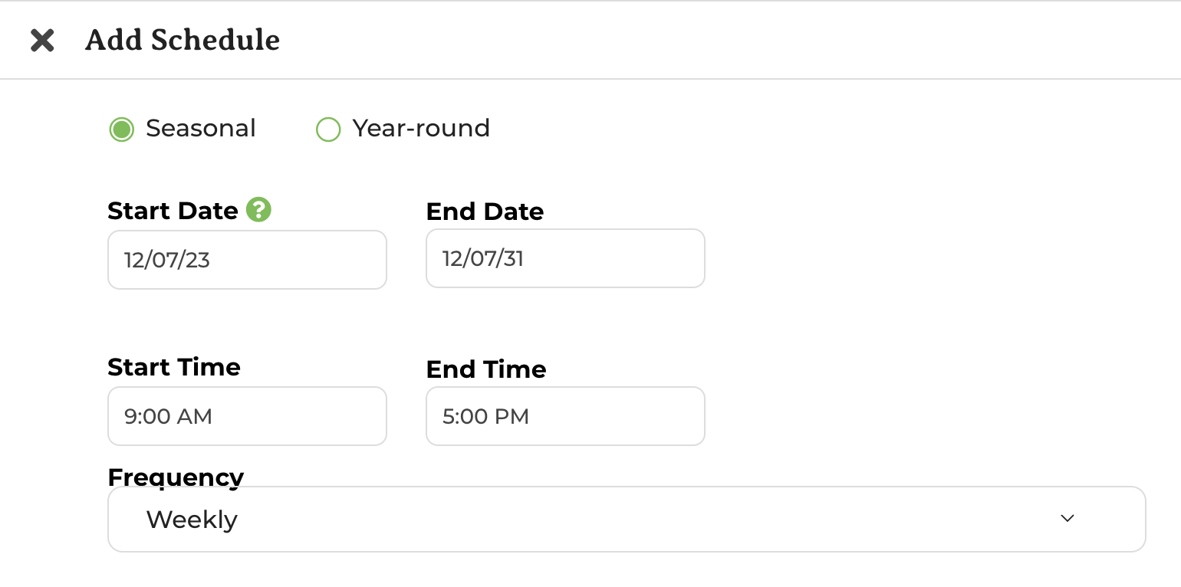The width and height of the screenshot is (1181, 587).
Task: Click the Start Date label
Action: (173, 211)
